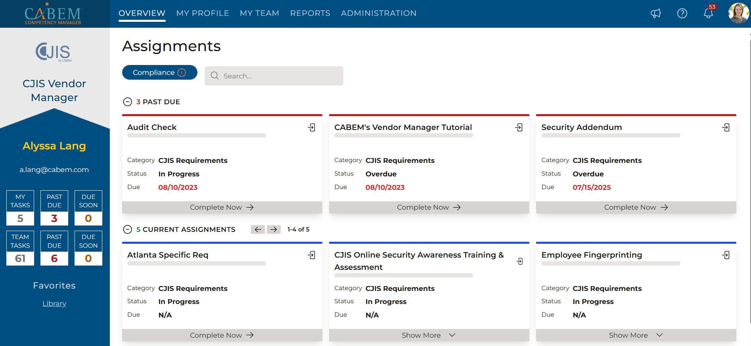Open Audit Check card launch icon

[312, 127]
